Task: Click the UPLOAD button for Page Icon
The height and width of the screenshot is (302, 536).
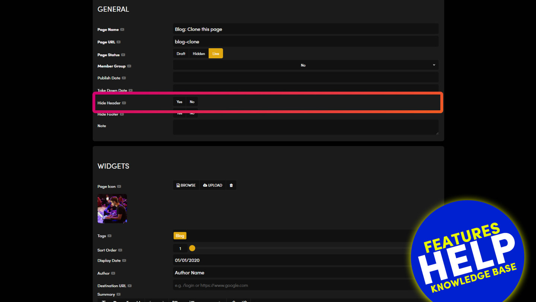Action: coord(212,185)
